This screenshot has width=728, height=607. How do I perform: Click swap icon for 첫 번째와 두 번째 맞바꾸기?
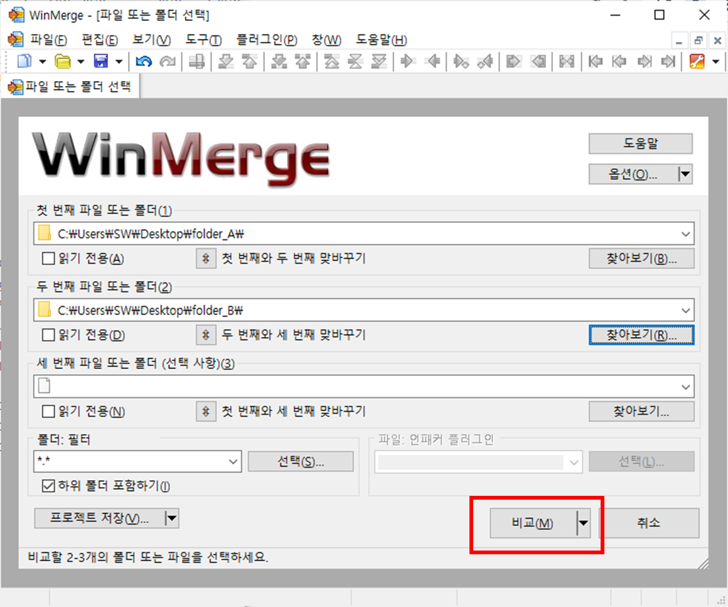point(206,258)
